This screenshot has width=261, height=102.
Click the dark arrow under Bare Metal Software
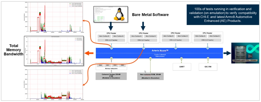(143, 26)
